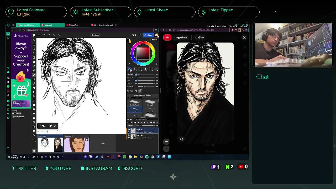Viewport: 336px width, 189px height.
Task: Toggle pen pressure for Flow
Action: point(136,80)
